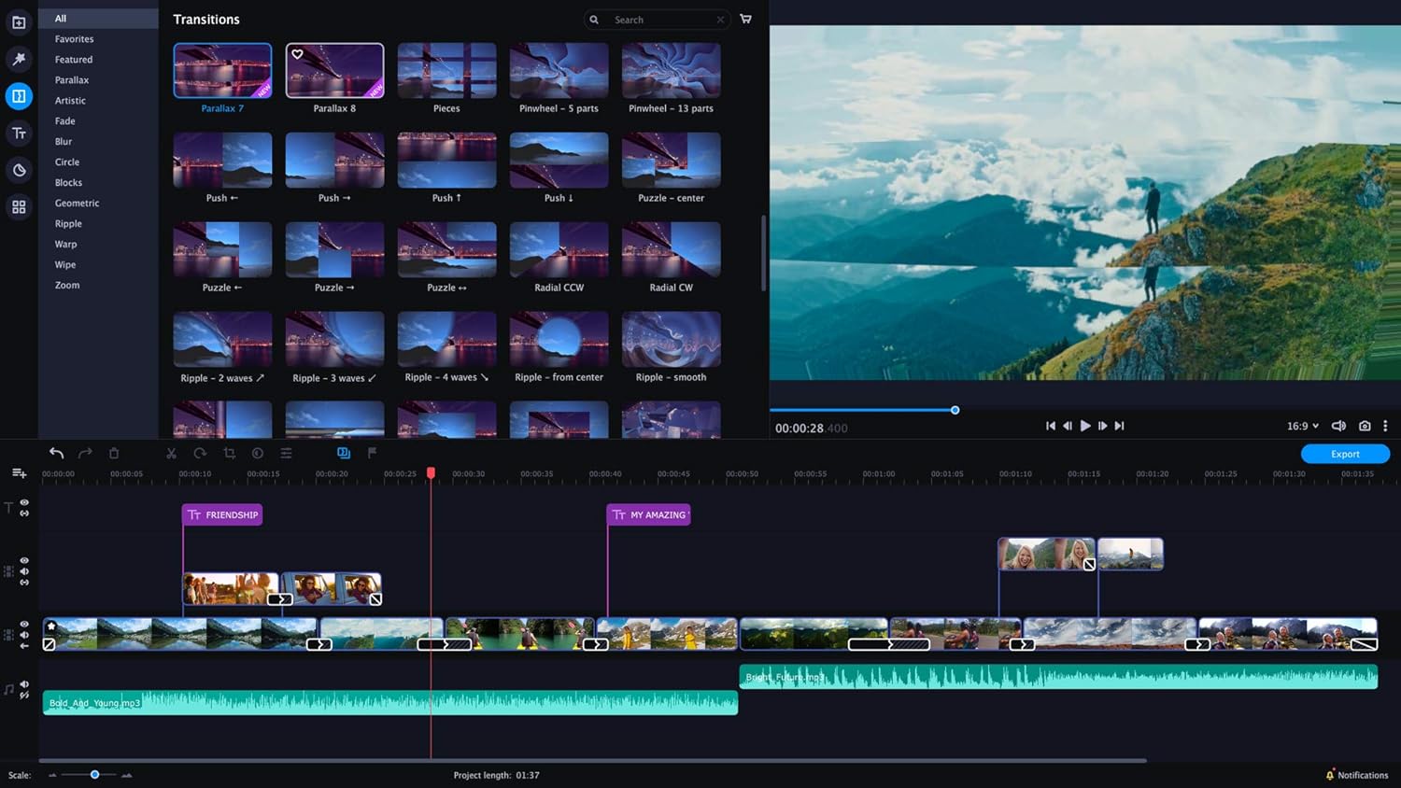Open the Titles tab icon in sidebar
1401x788 pixels.
(x=19, y=134)
